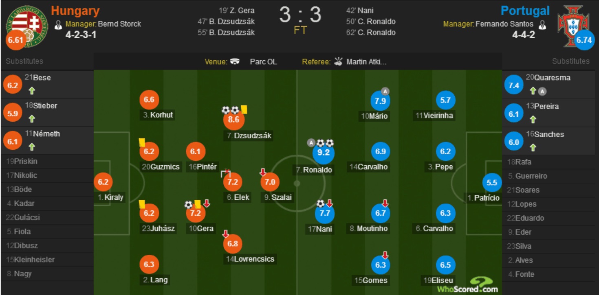The image size is (599, 295).
Task: Click Dzsudzsák's 8.6 rating circle
Action: pyautogui.click(x=233, y=120)
